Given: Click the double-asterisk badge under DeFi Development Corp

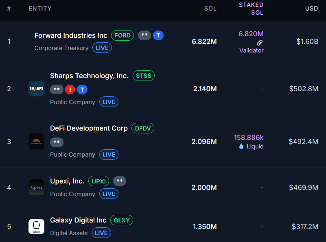Looking at the screenshot, I should click(57, 142).
